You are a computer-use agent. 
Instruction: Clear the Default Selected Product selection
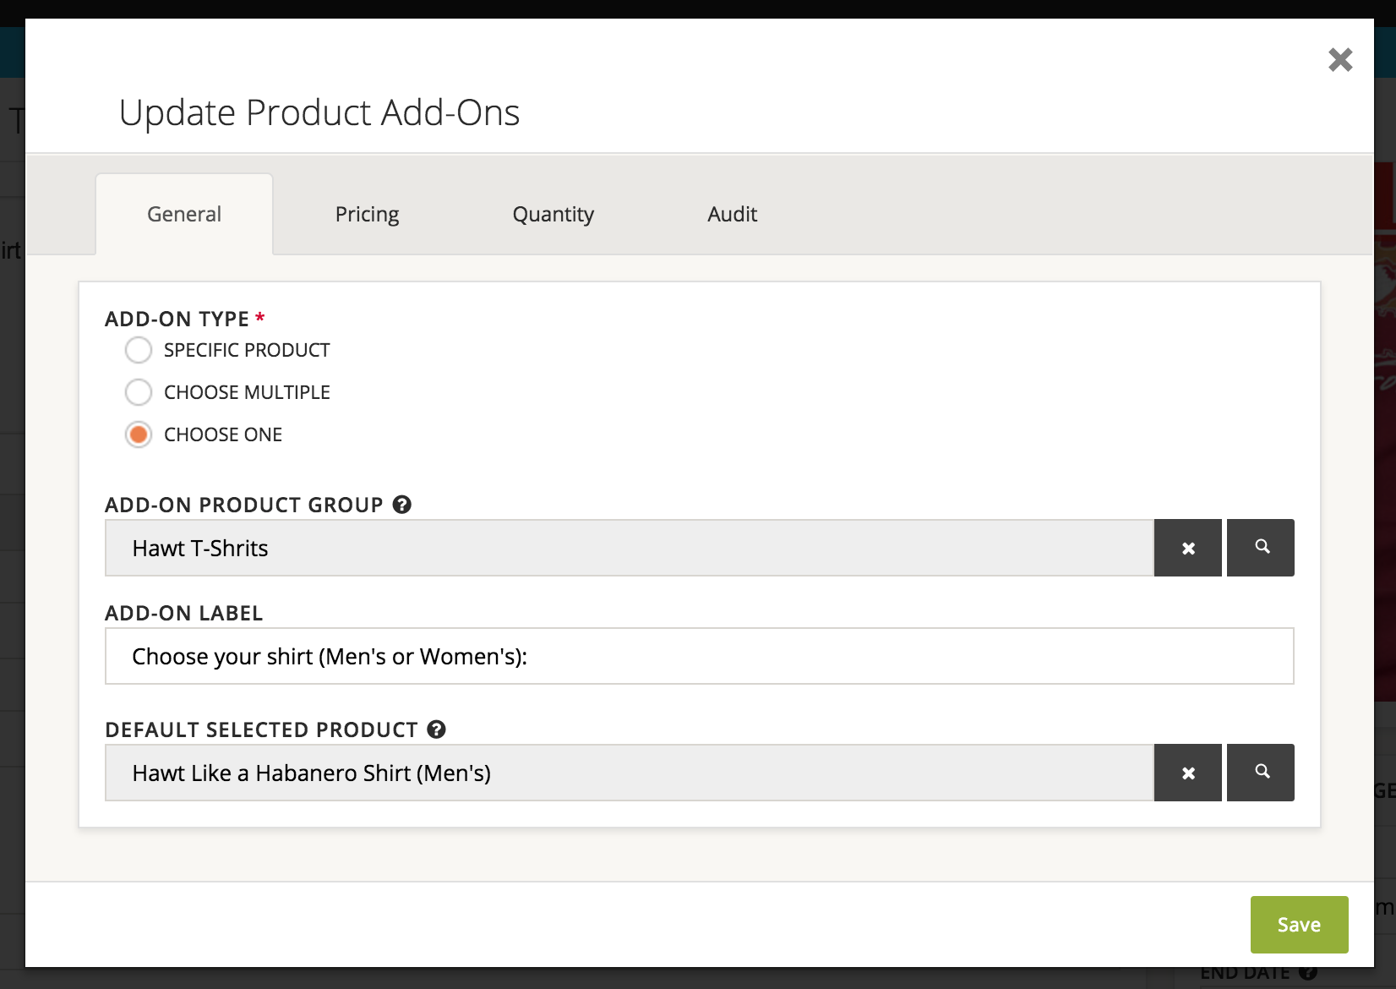pyautogui.click(x=1188, y=772)
